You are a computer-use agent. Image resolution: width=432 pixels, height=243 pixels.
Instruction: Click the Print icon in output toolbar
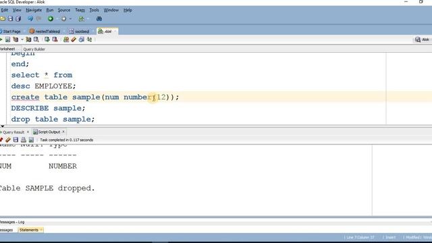pyautogui.click(x=24, y=140)
